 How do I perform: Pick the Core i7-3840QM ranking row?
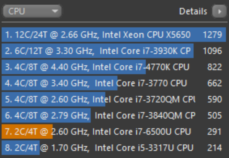pyautogui.click(x=114, y=115)
